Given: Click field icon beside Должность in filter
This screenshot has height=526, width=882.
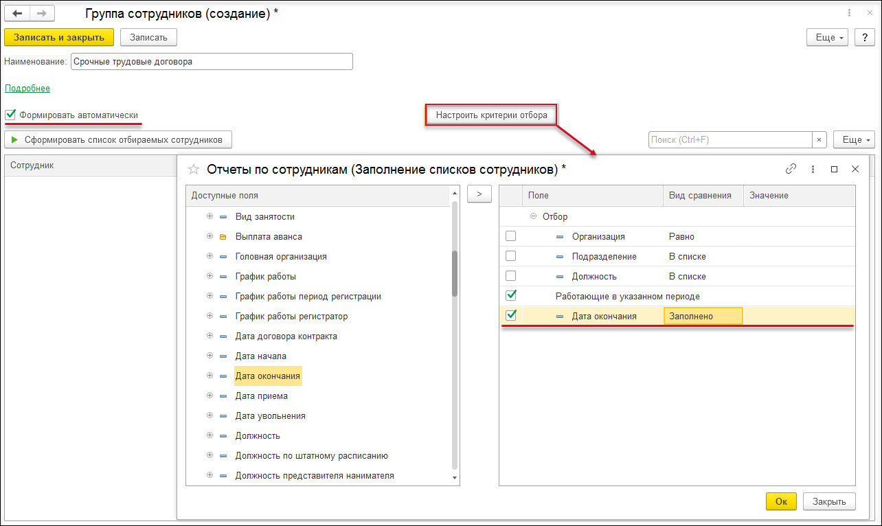Looking at the screenshot, I should 560,277.
